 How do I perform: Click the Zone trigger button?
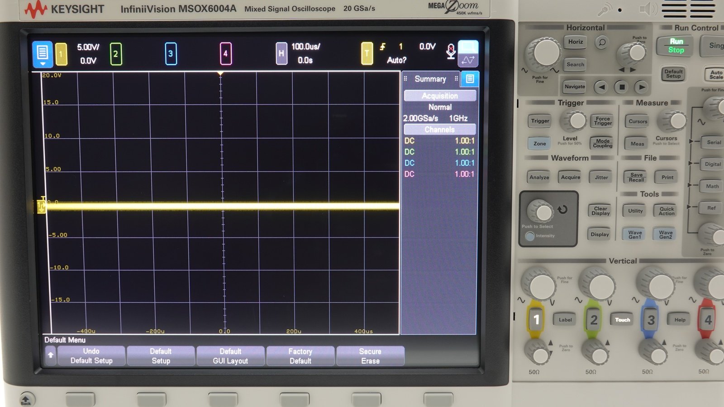[x=539, y=144]
